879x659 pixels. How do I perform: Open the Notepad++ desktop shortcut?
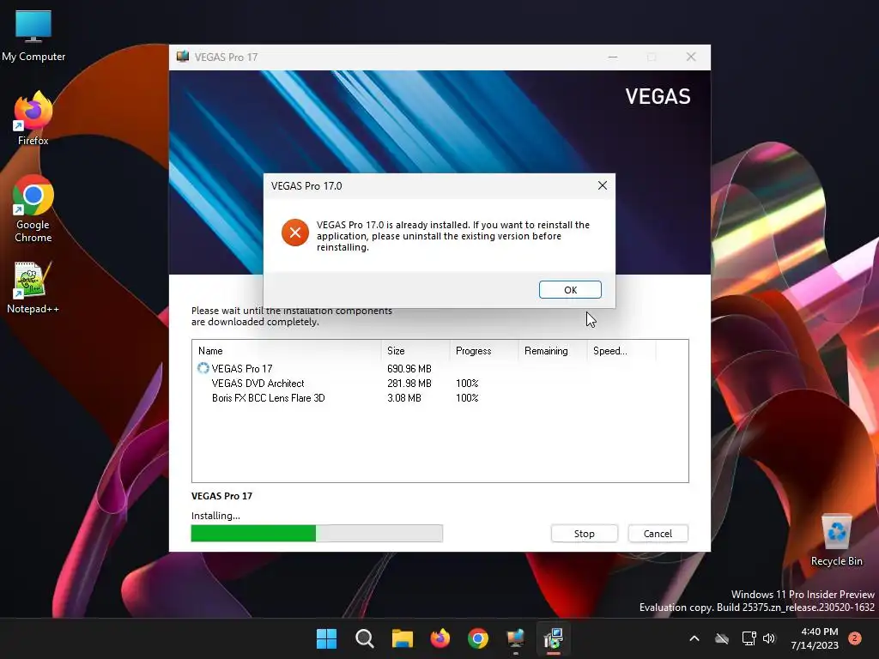(33, 287)
